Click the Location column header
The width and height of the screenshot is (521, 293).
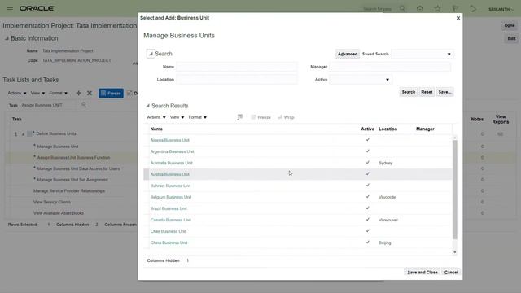click(x=387, y=129)
